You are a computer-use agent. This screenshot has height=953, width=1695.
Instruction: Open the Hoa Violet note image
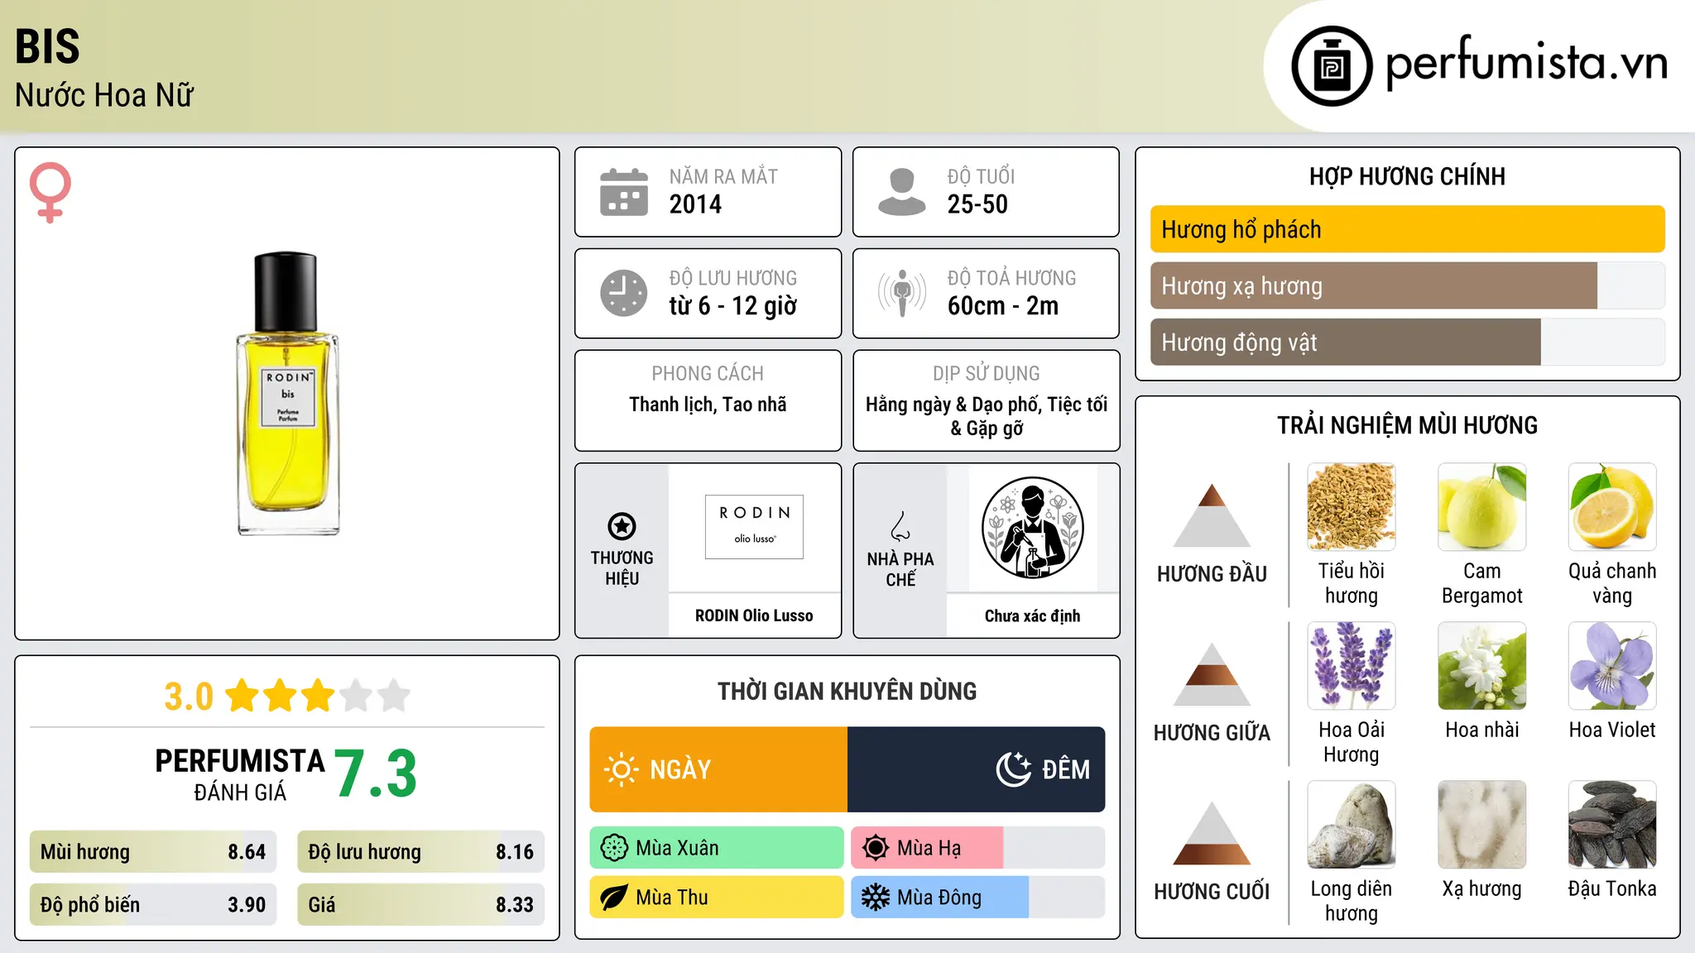1612,665
